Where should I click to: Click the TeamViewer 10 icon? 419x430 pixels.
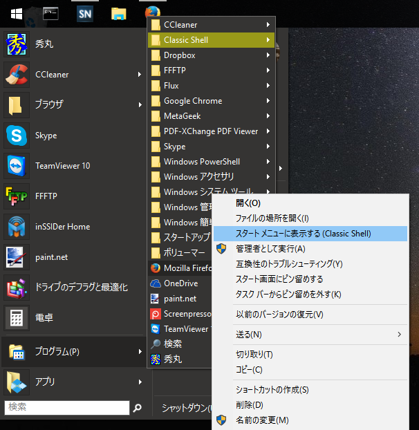(17, 166)
